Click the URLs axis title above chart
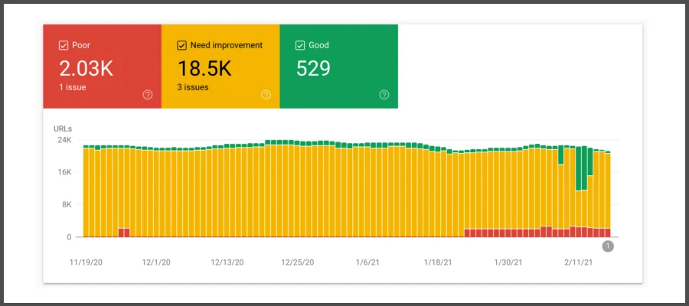Viewport: 689px width, 306px height. 63,128
